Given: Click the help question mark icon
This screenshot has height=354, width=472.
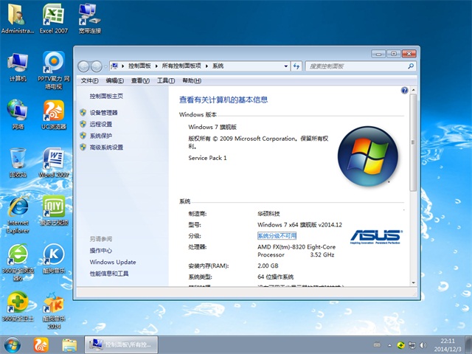Looking at the screenshot, I should (404, 90).
